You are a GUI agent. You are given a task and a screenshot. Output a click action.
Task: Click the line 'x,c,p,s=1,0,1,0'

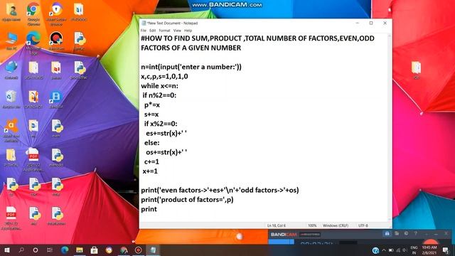coord(164,76)
